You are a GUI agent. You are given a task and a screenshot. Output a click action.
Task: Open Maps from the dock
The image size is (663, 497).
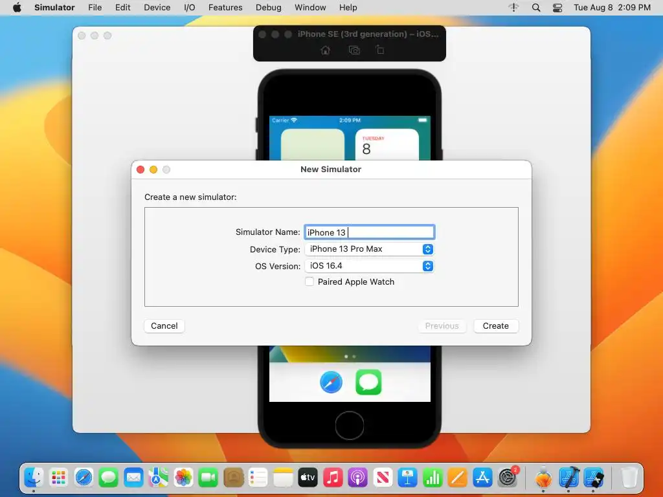[x=159, y=478]
